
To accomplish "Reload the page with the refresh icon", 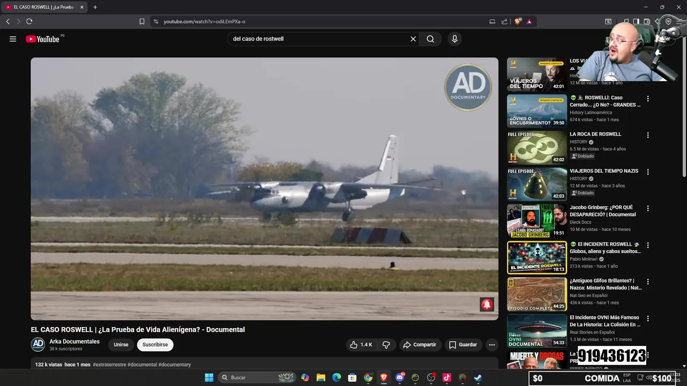I will click(29, 21).
